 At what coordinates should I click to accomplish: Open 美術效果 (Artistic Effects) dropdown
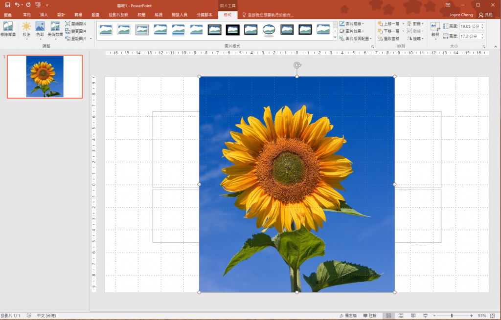[x=55, y=31]
